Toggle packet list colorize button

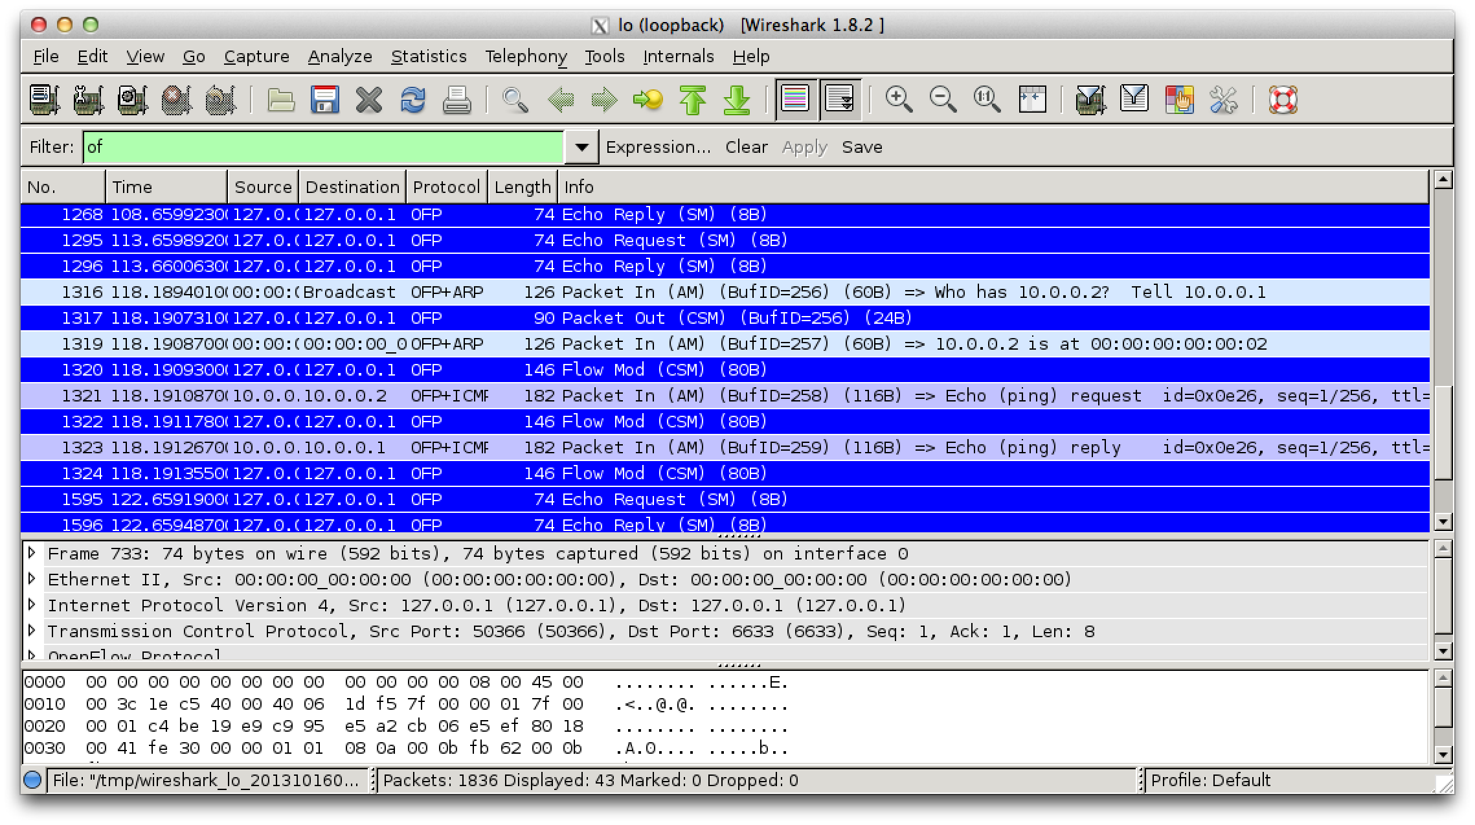[x=796, y=100]
